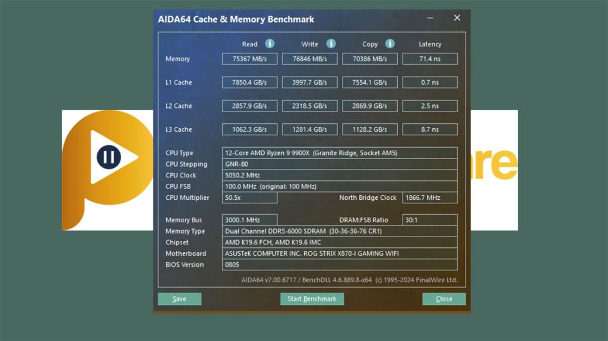Click the AIDA64 v7.00.6717 version footer text
608x341 pixels.
point(349,280)
